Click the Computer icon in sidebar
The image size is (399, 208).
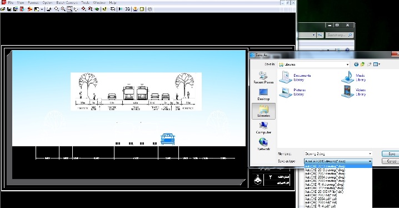(263, 128)
